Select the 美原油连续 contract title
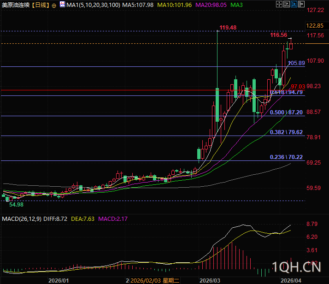 16,5
